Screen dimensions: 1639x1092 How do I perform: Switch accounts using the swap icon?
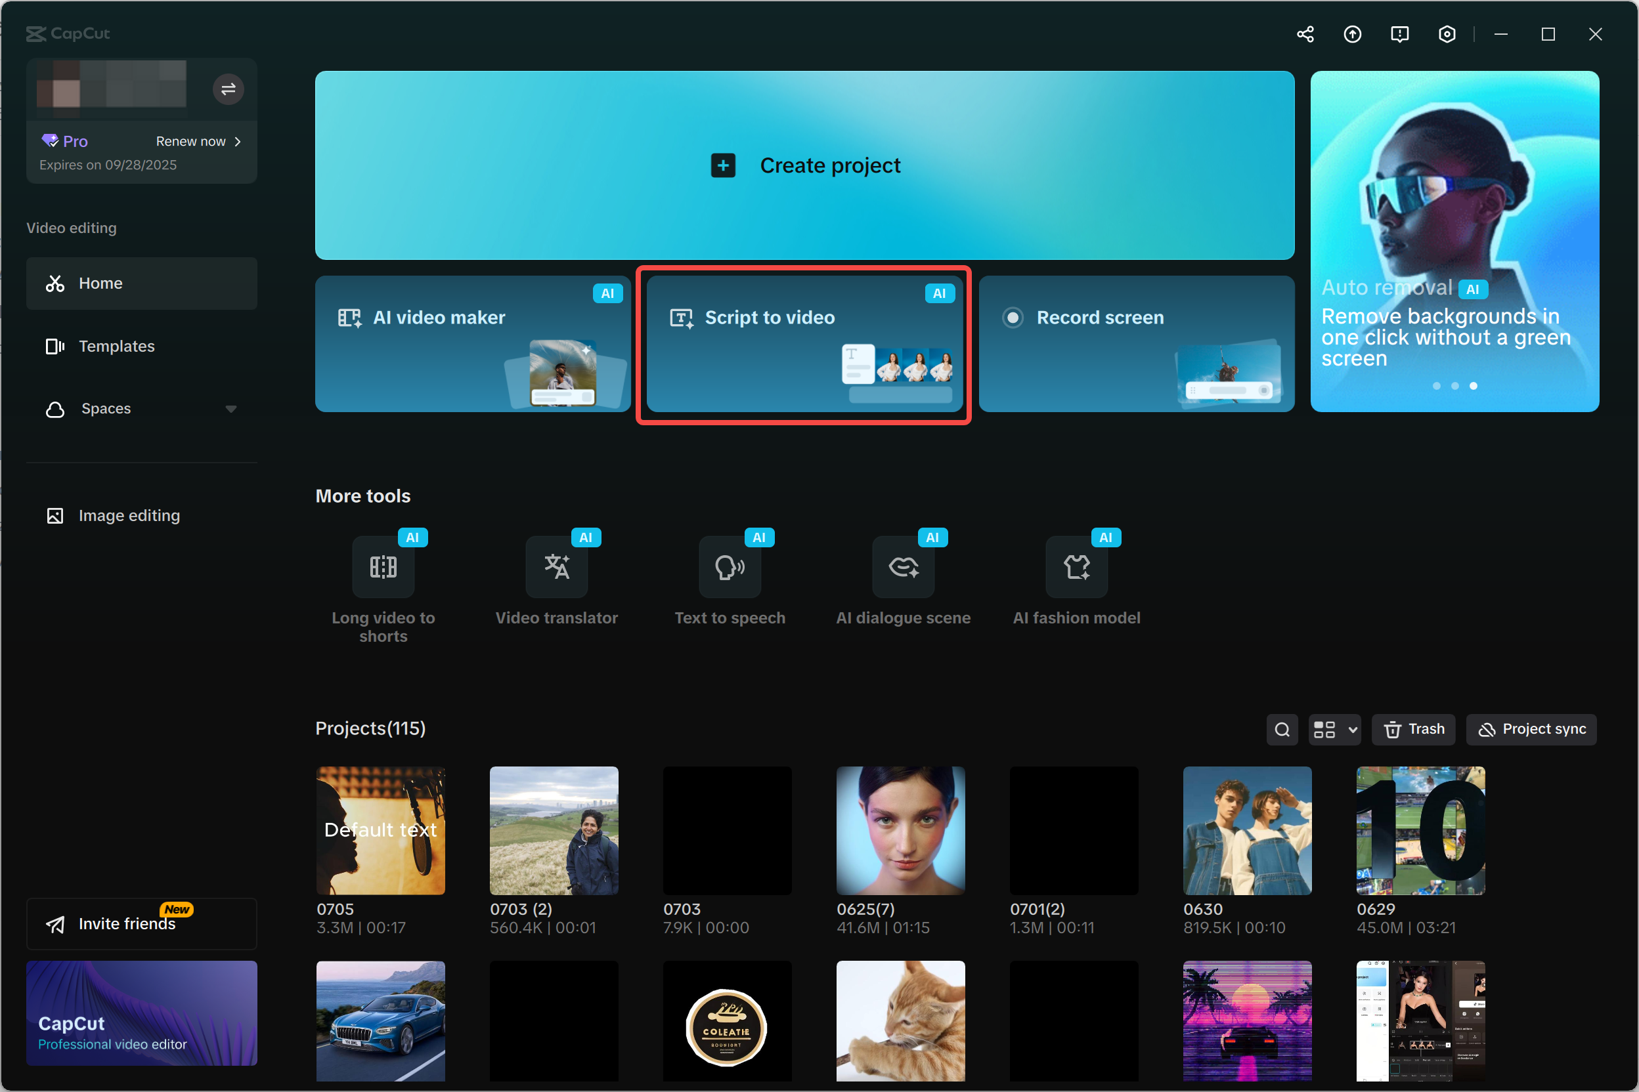click(228, 89)
